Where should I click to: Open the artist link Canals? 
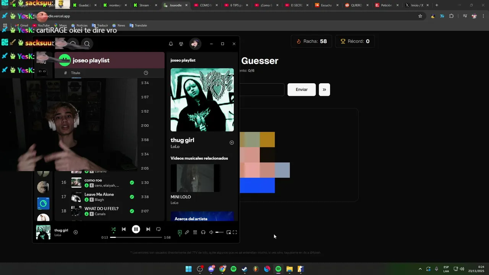click(100, 214)
